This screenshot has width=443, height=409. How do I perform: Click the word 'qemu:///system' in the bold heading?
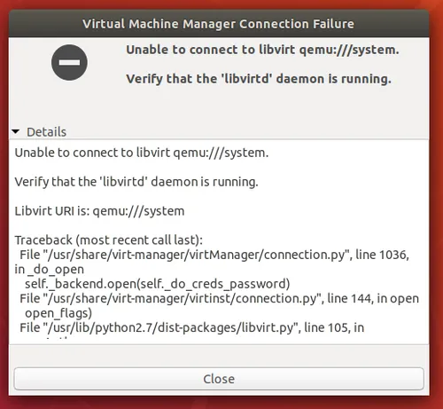(x=349, y=50)
